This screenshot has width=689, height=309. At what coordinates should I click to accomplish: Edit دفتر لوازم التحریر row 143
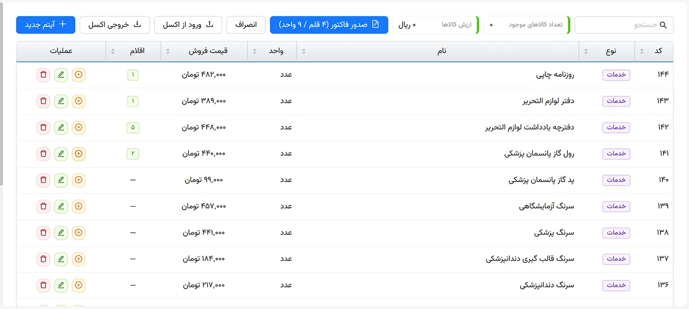(61, 101)
